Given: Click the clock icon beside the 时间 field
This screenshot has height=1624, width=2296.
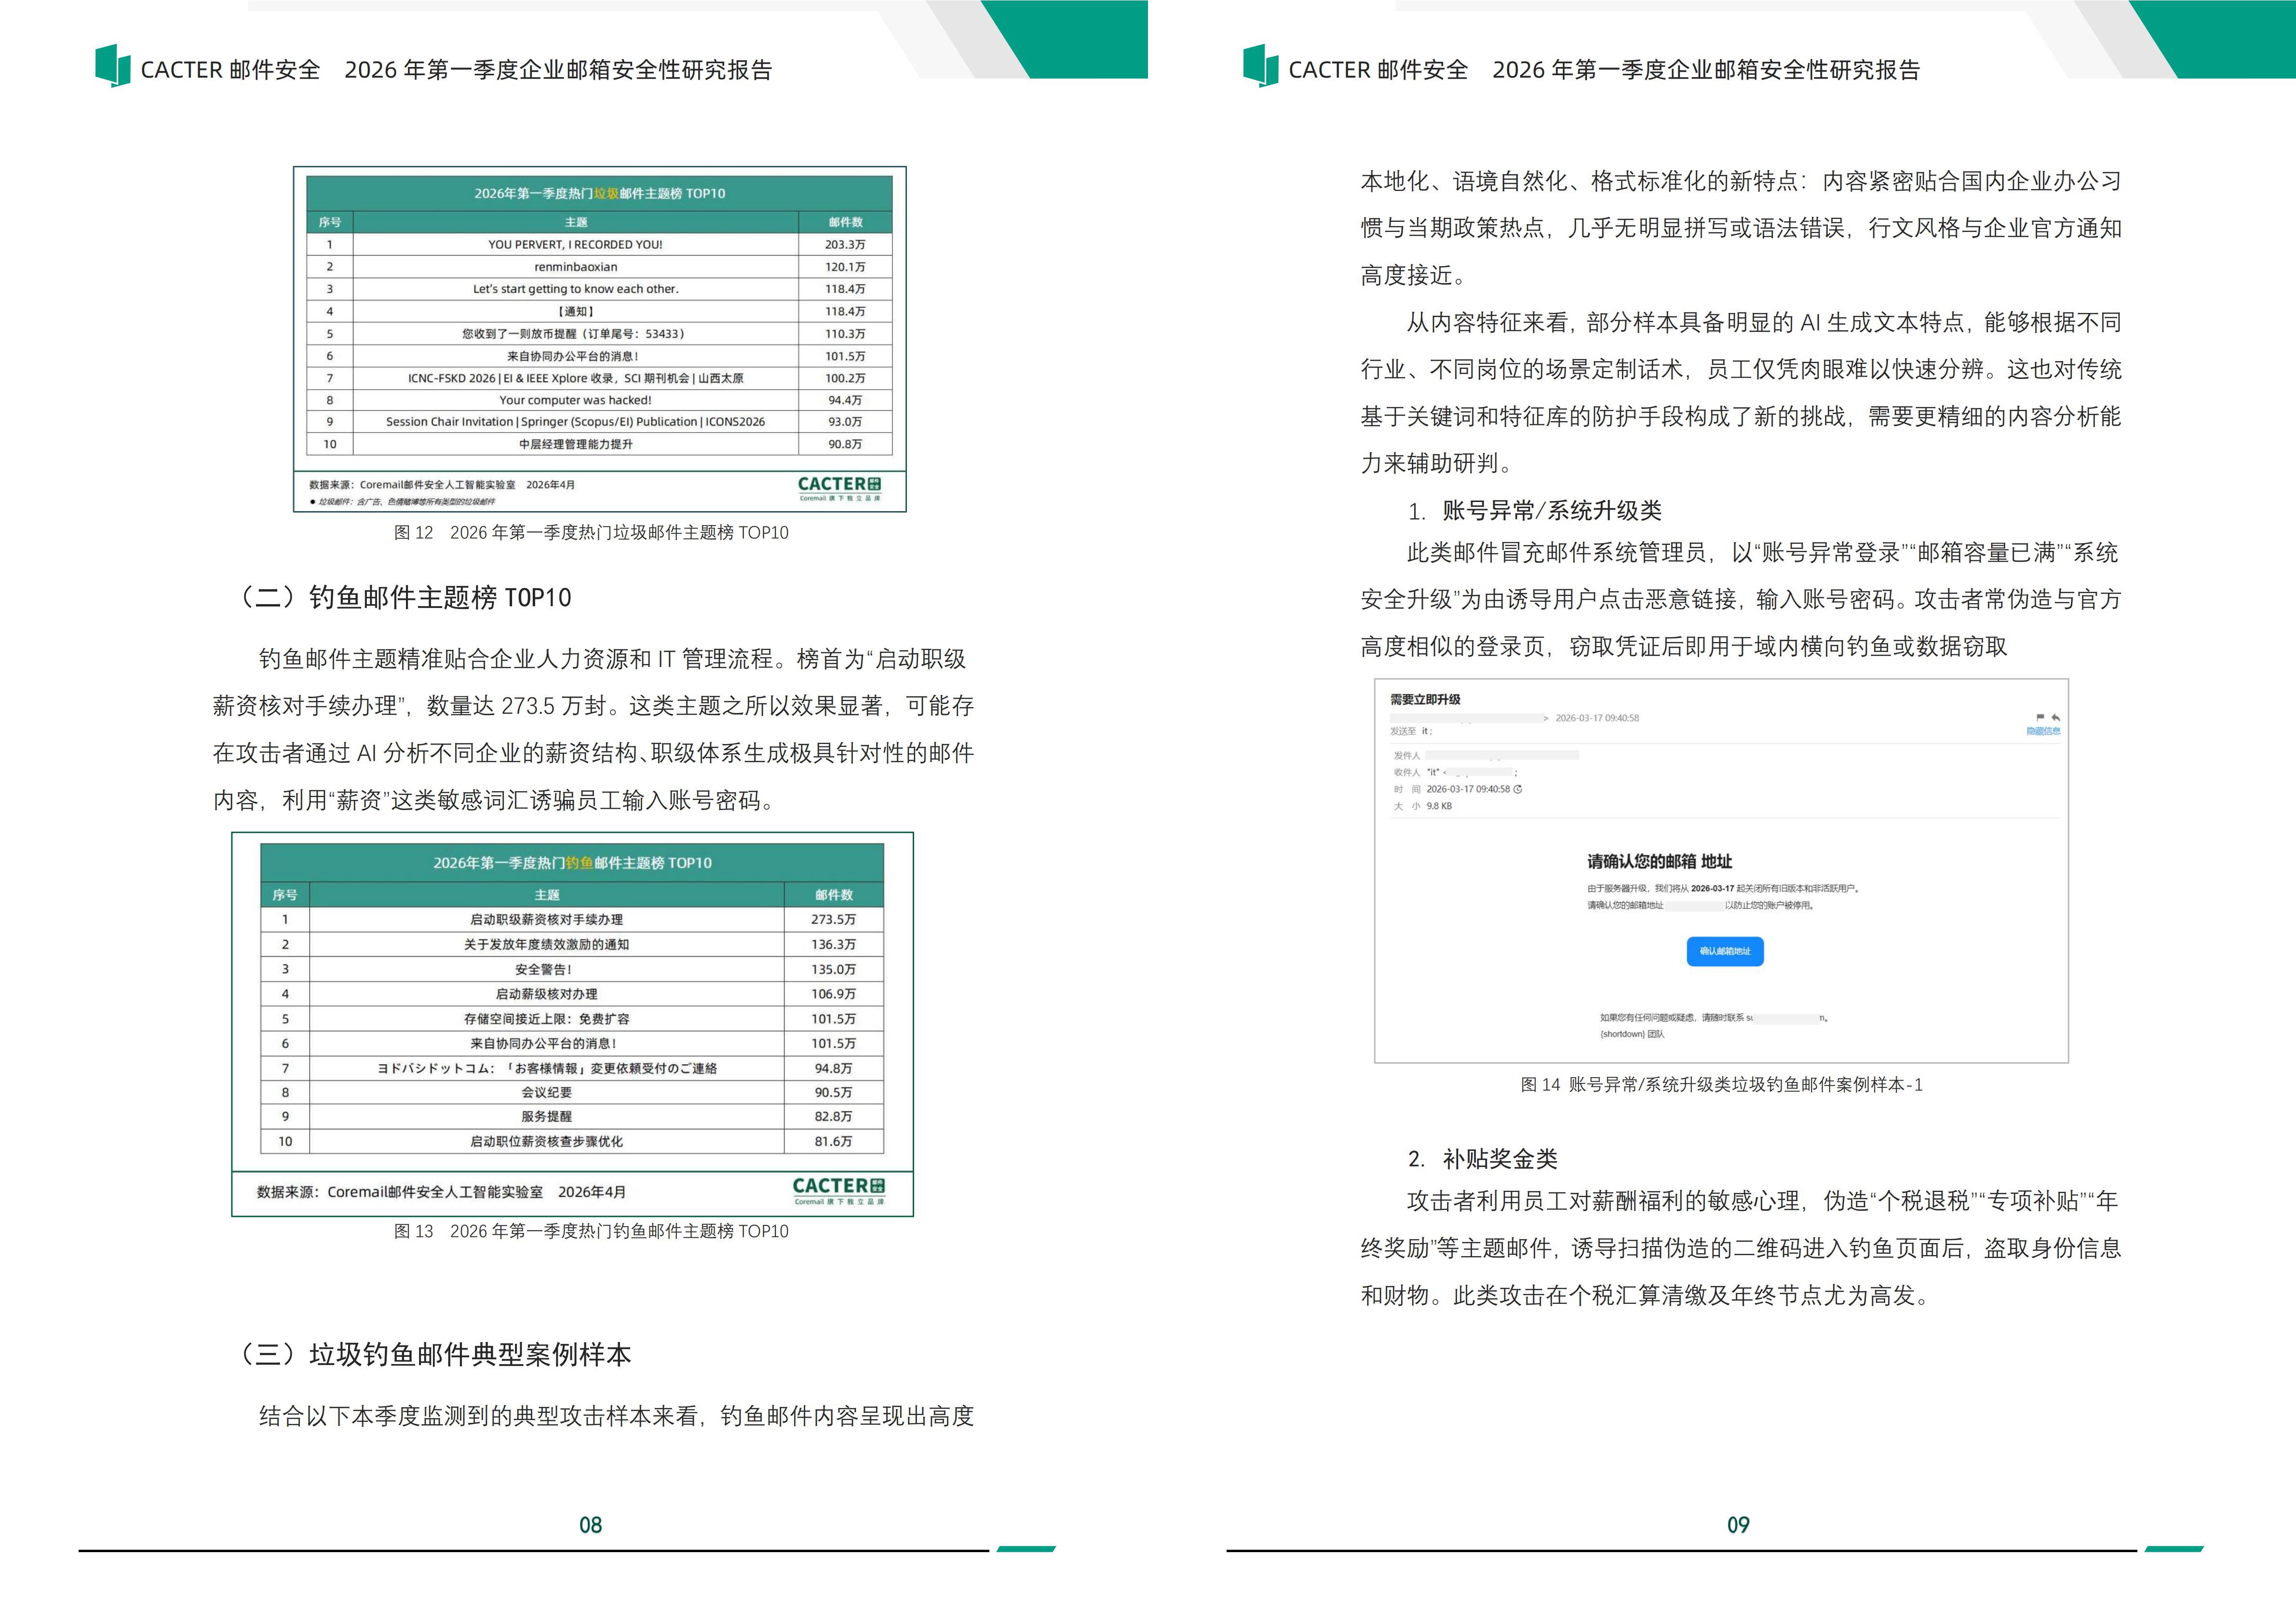Looking at the screenshot, I should [1518, 790].
